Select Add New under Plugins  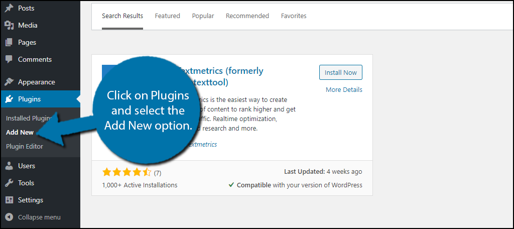pos(20,133)
